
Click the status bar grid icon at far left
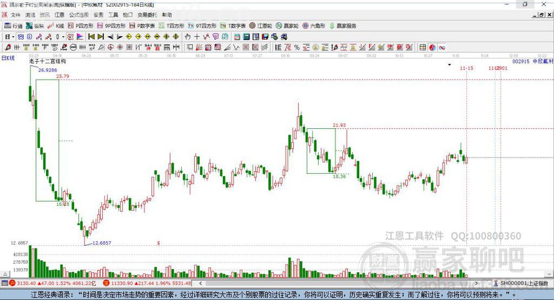[x=4, y=283]
